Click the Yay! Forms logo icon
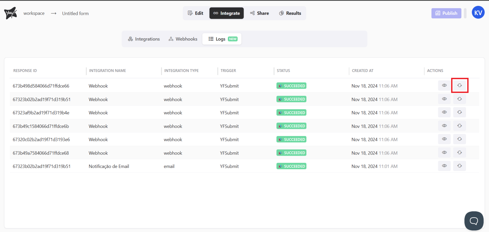The width and height of the screenshot is (489, 232). point(10,13)
